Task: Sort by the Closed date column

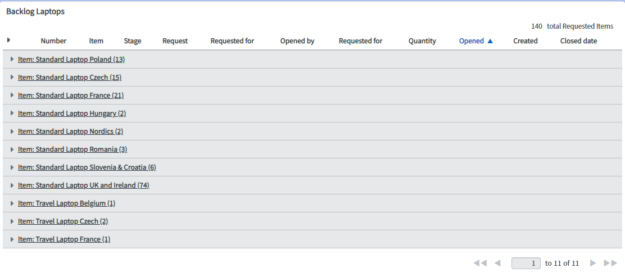Action: tap(578, 41)
